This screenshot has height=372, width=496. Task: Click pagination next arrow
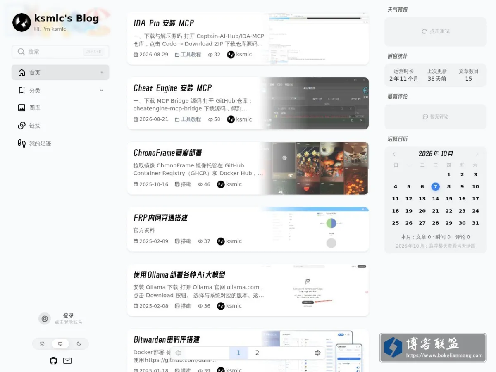pos(317,353)
